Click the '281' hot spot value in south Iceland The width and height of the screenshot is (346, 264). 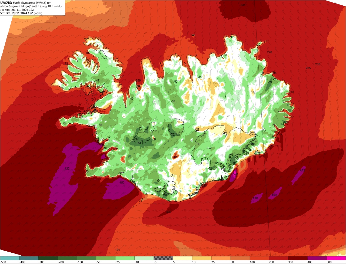(x=175, y=157)
